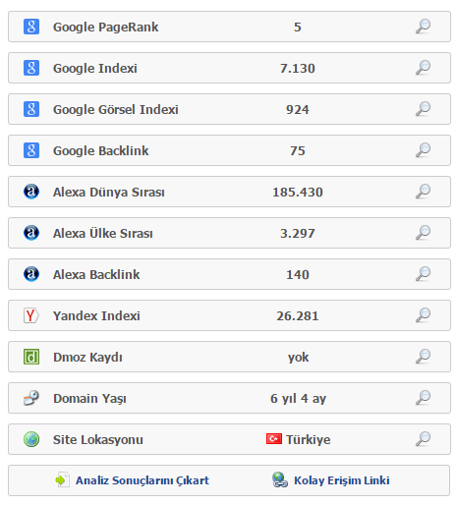Click the Google Indexi value 7.130
Viewport: 457px width, 505px height.
[298, 69]
